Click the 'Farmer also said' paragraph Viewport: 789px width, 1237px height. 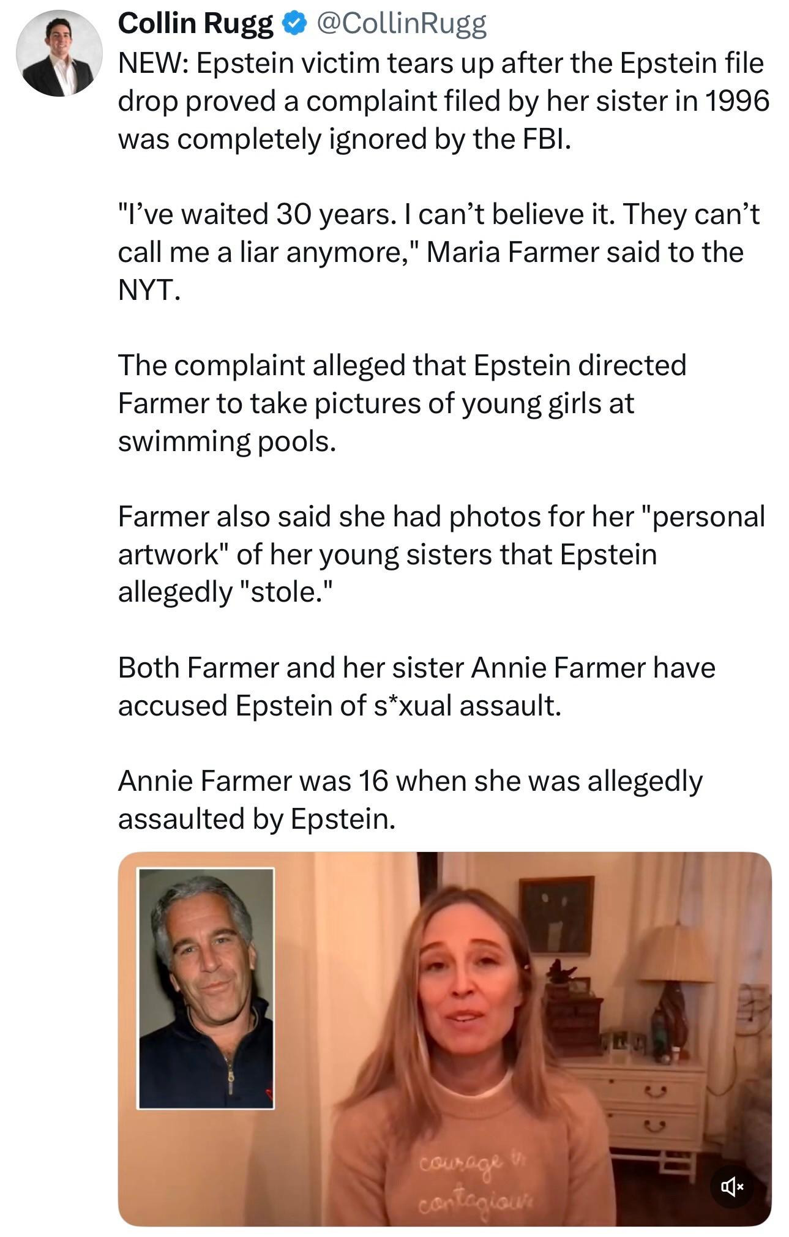point(441,553)
